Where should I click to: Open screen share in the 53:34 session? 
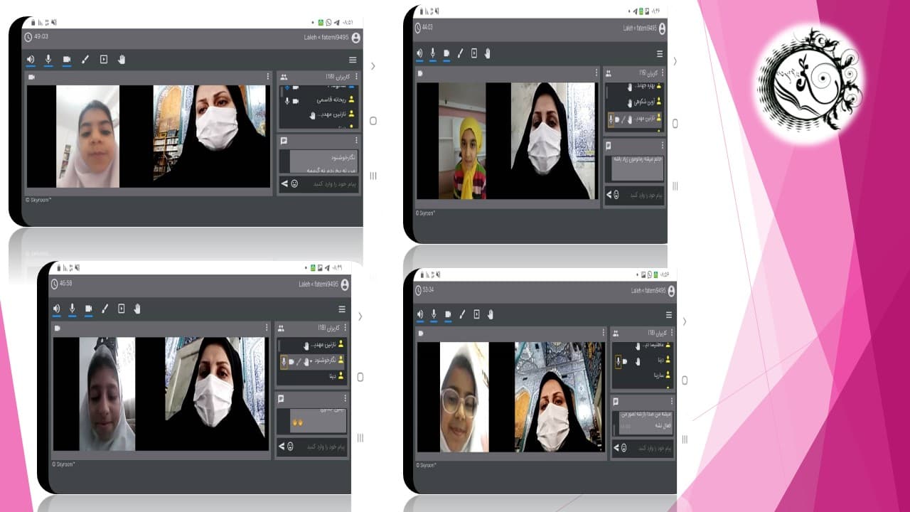pos(476,314)
